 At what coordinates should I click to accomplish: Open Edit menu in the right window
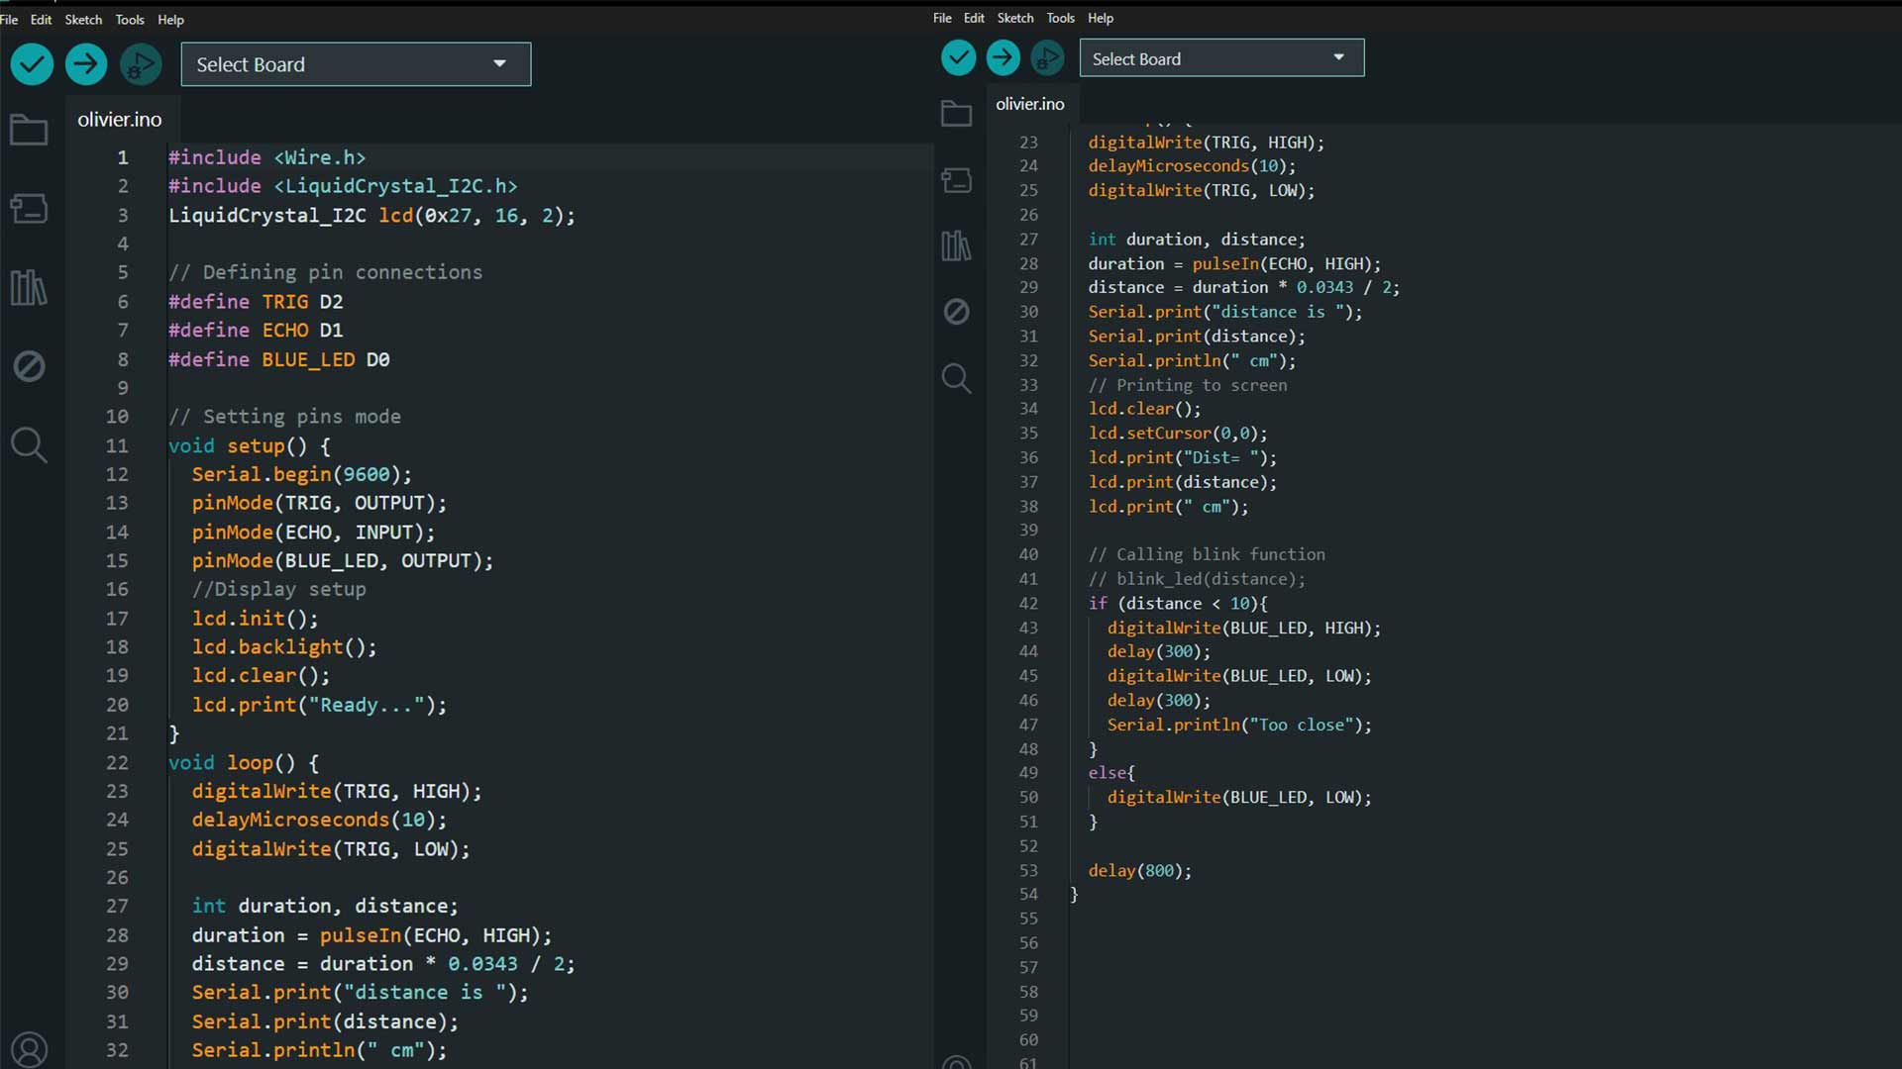(x=974, y=18)
